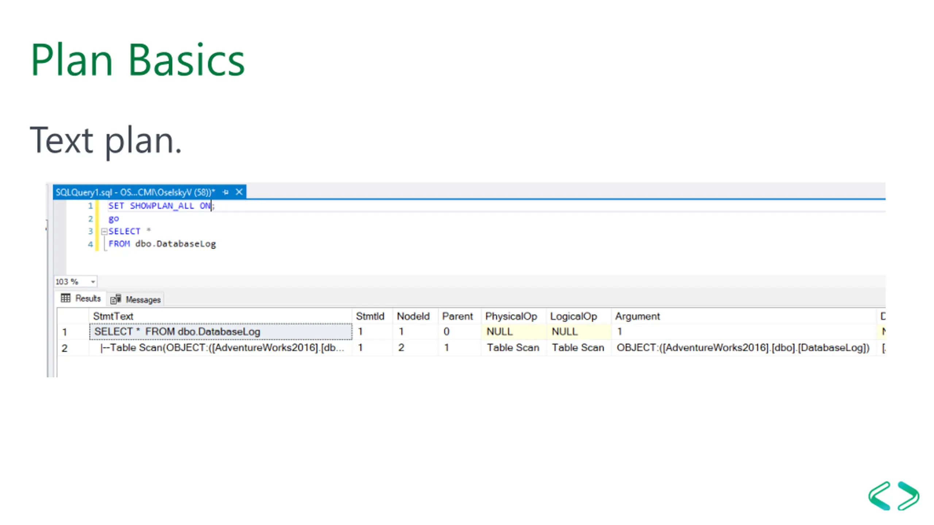Viewport: 934px width, 525px height.
Task: Click the StmtText column header
Action: tap(113, 316)
